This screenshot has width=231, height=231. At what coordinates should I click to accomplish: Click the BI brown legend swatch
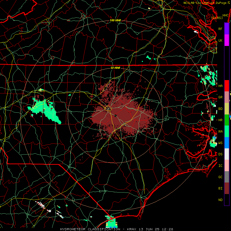[x=227, y=188]
